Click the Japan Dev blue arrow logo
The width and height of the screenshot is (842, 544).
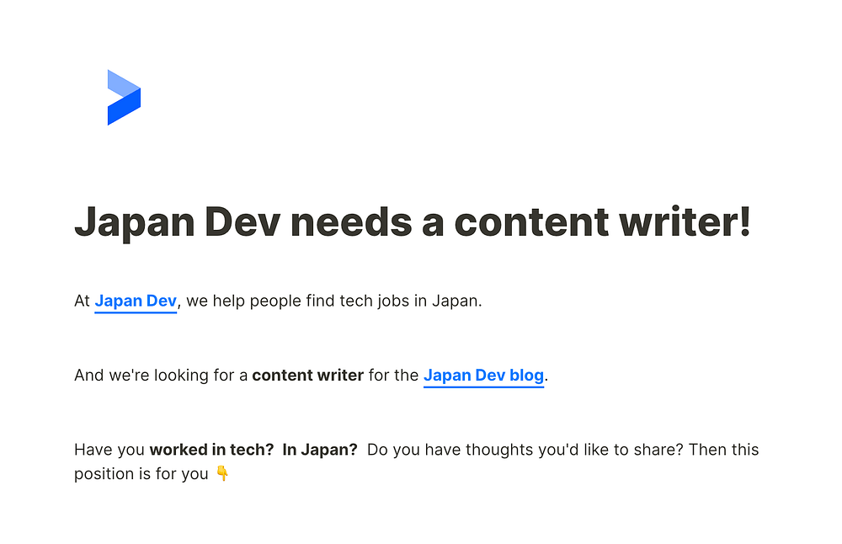(123, 98)
